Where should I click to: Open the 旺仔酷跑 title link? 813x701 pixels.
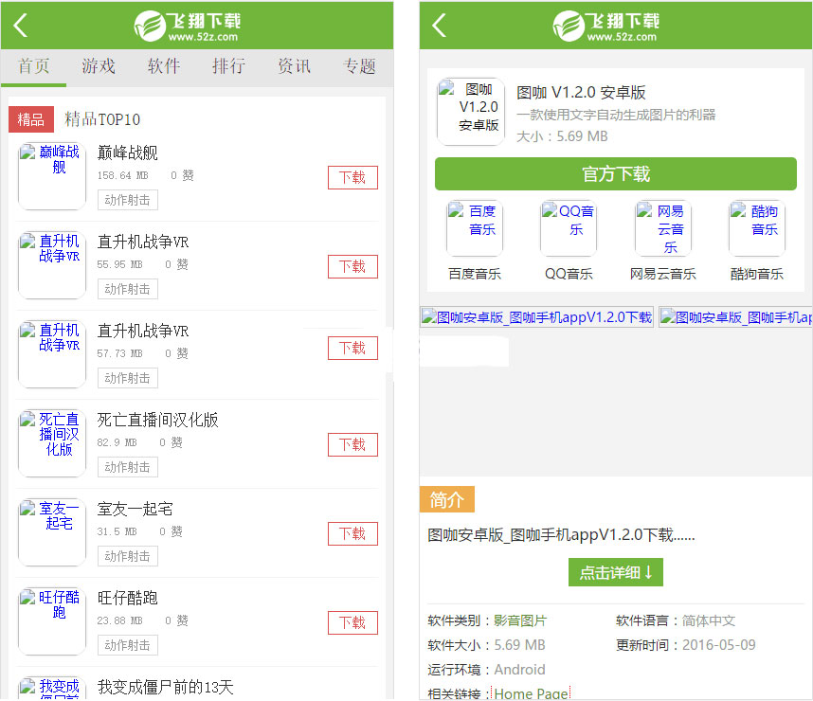128,599
